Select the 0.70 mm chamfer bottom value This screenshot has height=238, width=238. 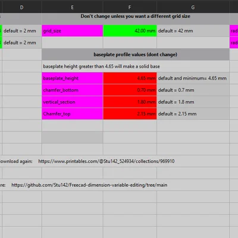coord(130,90)
